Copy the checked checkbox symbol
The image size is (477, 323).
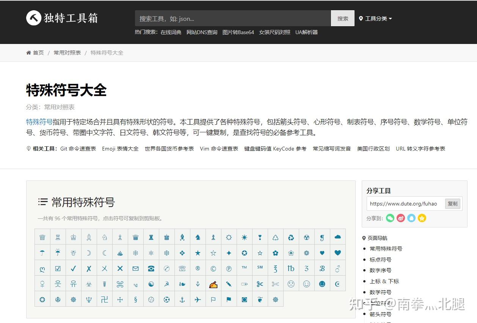58,268
